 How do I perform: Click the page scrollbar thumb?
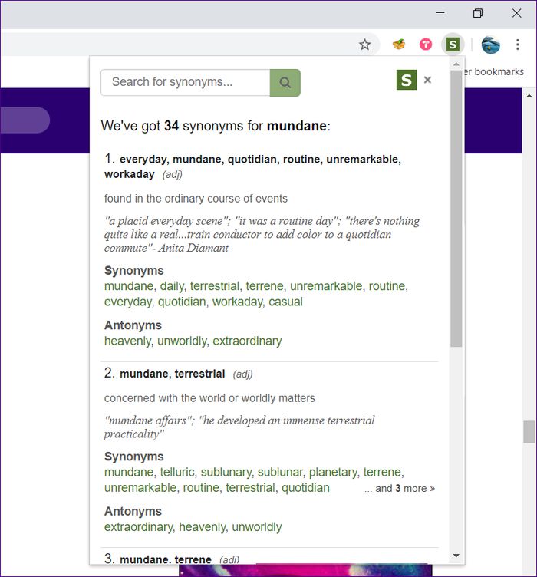(529, 432)
